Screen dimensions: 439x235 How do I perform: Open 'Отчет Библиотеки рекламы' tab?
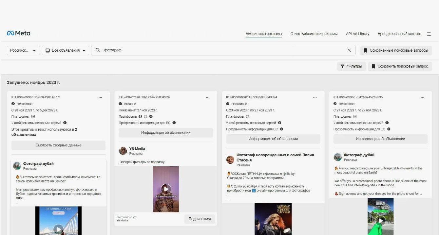pyautogui.click(x=314, y=34)
